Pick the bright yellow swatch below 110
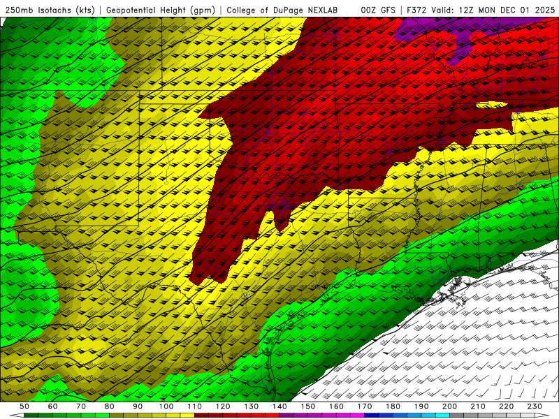The height and width of the screenshot is (419, 559). (x=187, y=416)
